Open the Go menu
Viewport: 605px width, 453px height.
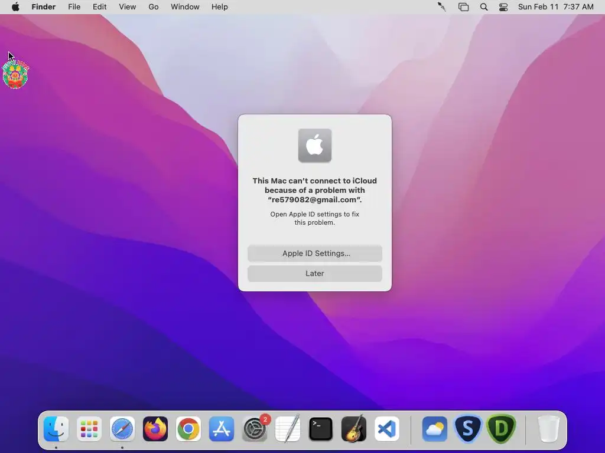click(154, 7)
